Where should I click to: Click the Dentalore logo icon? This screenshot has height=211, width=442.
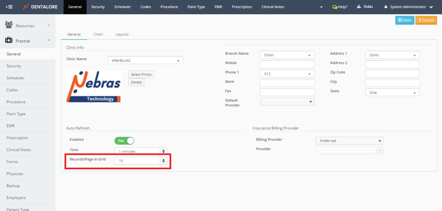(25, 7)
